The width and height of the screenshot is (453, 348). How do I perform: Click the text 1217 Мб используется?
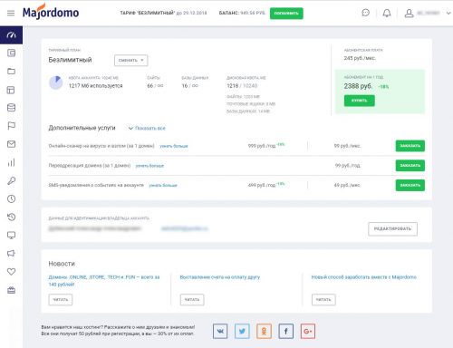click(x=95, y=86)
